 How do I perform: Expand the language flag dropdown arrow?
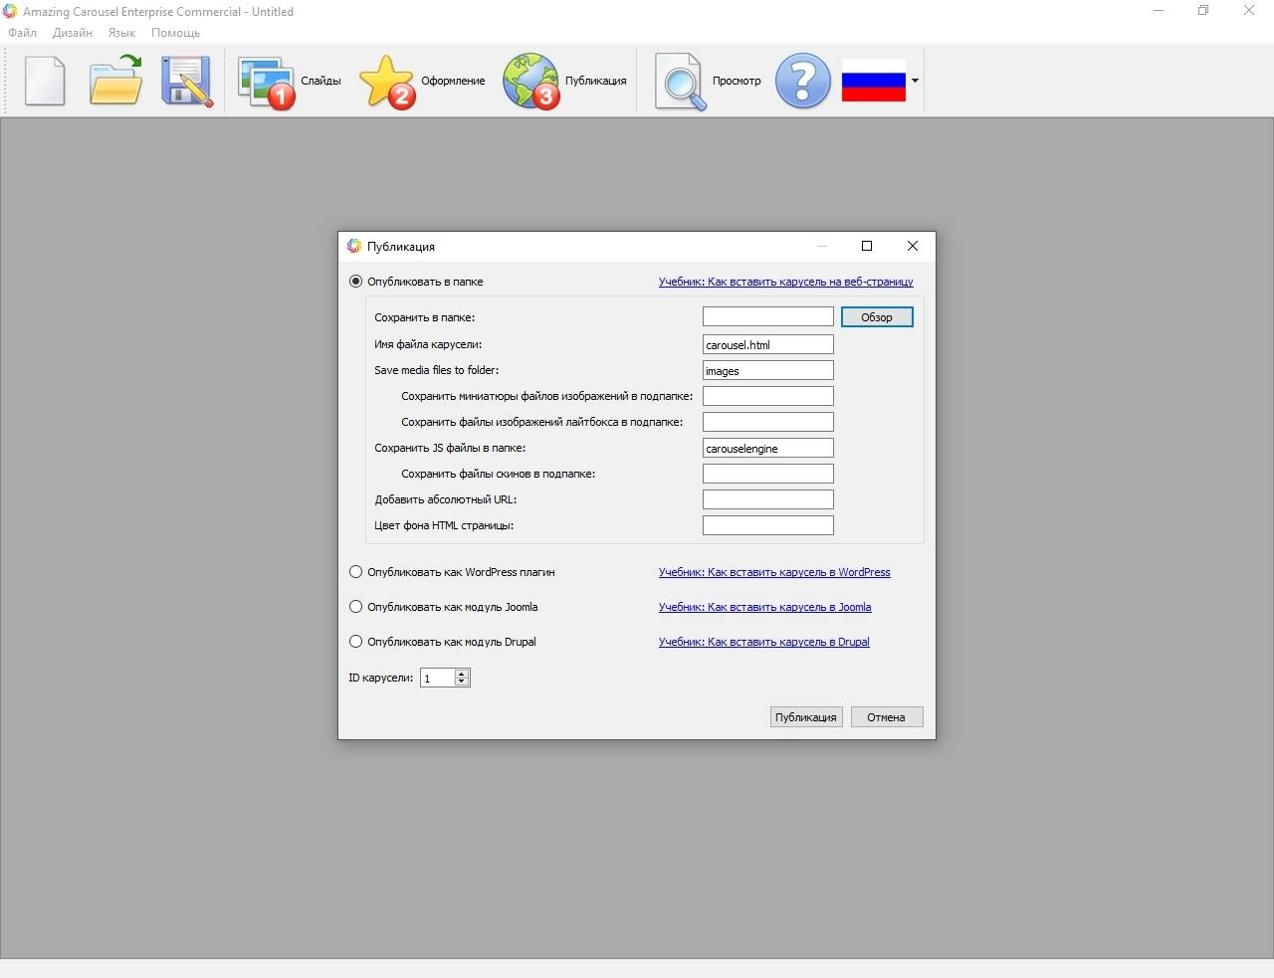915,81
